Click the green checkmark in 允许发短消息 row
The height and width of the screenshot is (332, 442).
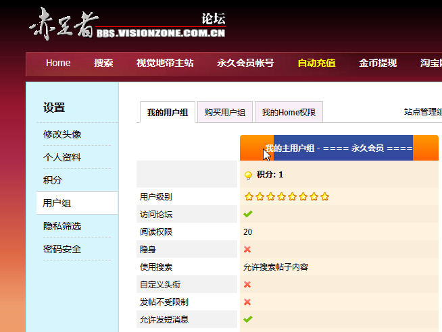coord(248,319)
